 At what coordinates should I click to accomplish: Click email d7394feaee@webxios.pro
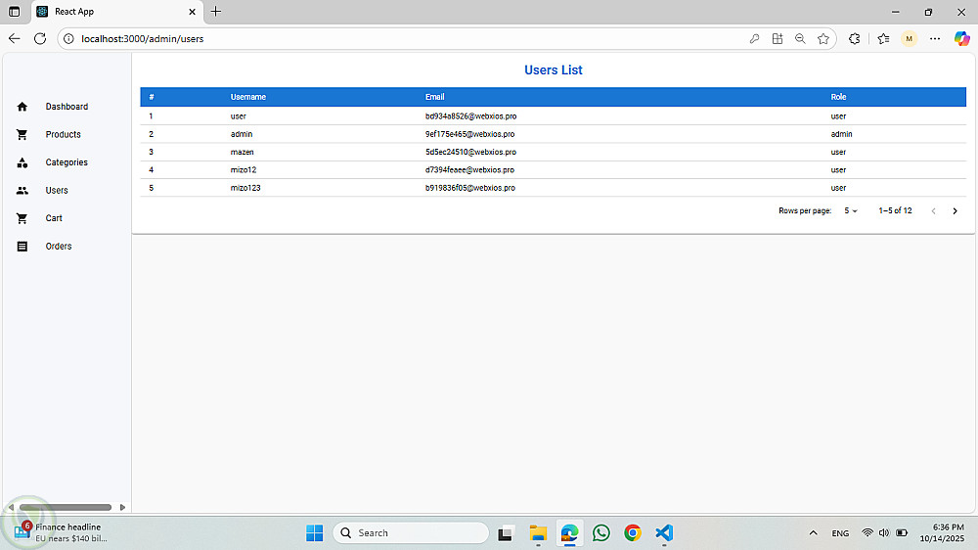469,170
